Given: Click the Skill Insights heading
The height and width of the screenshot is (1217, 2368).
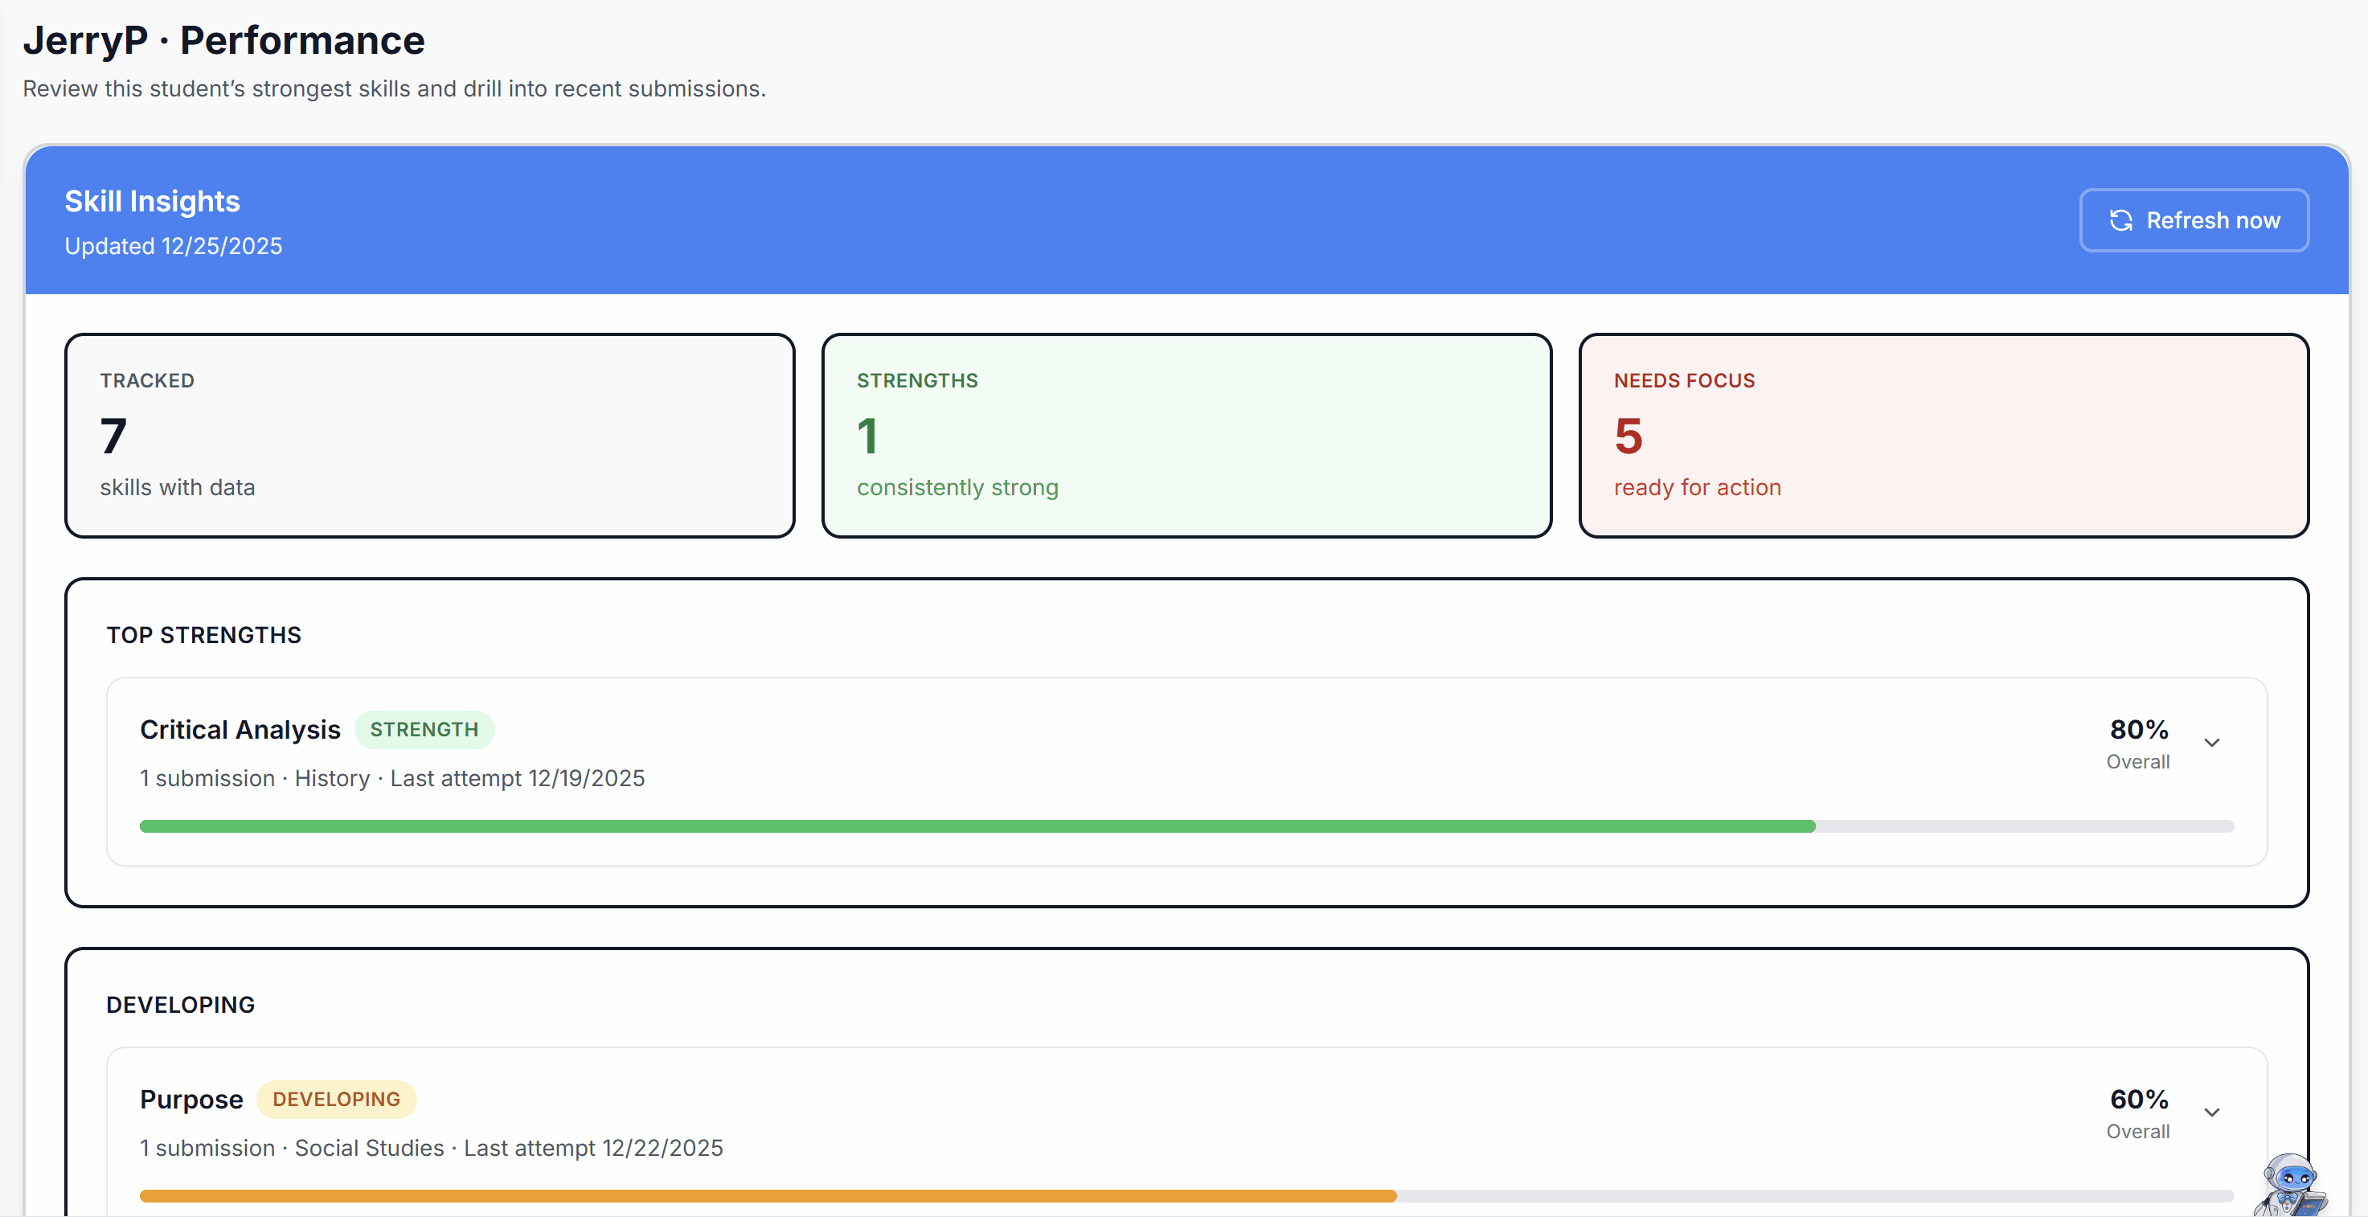Looking at the screenshot, I should 153,201.
